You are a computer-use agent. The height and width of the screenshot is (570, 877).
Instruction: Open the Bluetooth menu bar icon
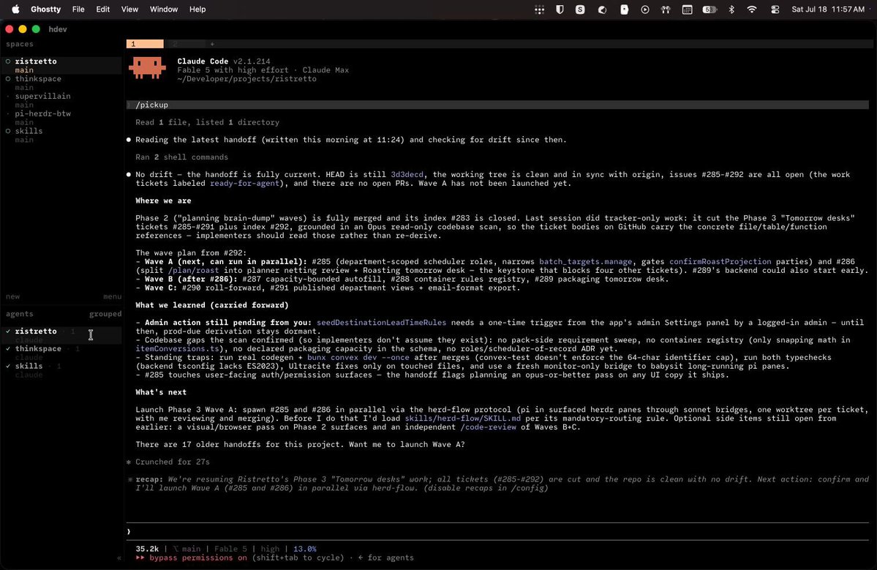tap(731, 10)
